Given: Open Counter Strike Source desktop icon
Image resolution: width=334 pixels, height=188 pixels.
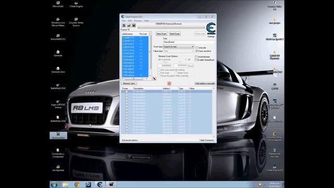Looking at the screenshot, I should 76,22.
